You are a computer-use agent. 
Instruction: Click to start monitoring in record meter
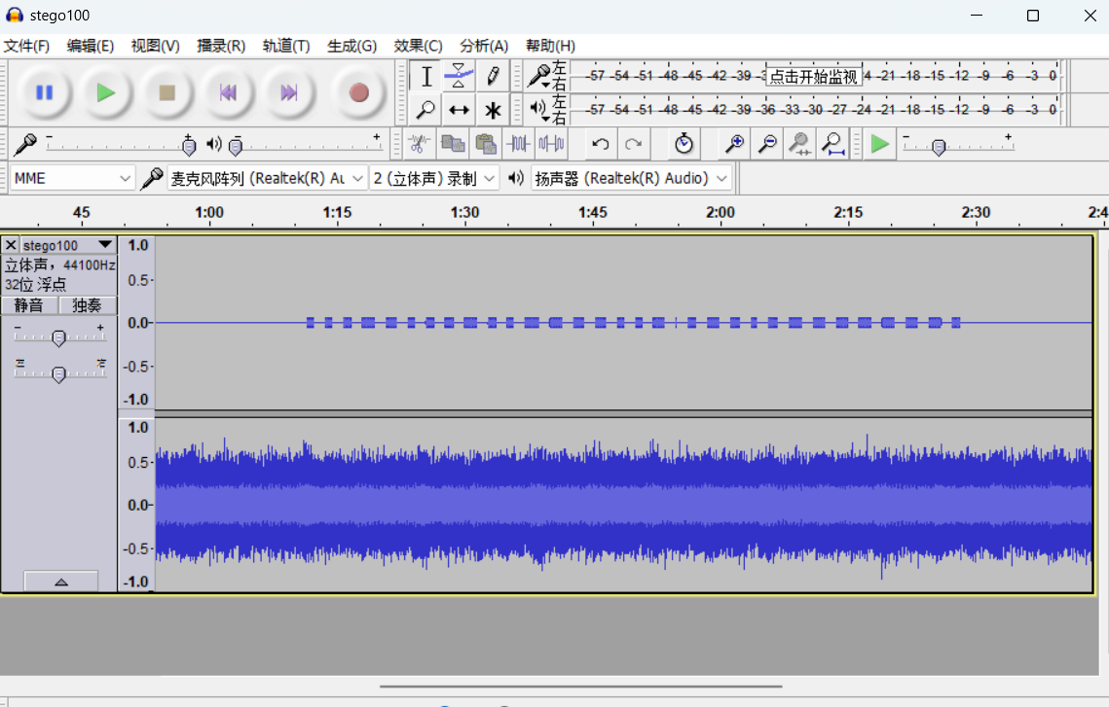pos(813,76)
